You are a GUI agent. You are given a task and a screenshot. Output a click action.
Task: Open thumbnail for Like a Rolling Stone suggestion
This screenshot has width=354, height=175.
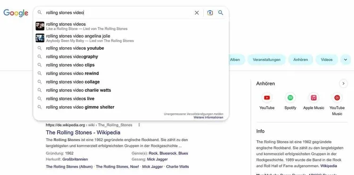point(40,26)
